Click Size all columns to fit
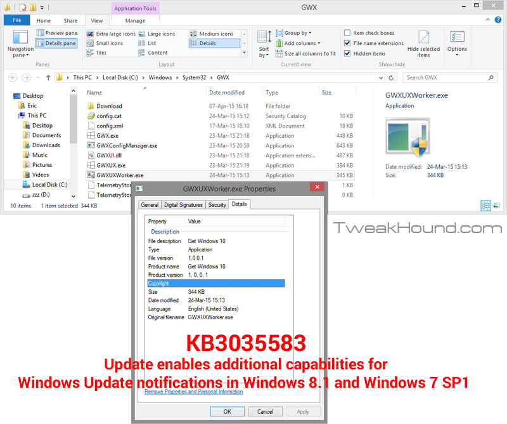Viewport: 507px width, 424px height. pos(305,53)
